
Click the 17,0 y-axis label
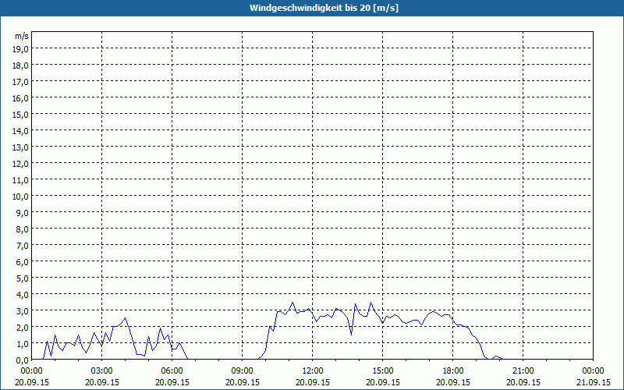click(x=21, y=82)
